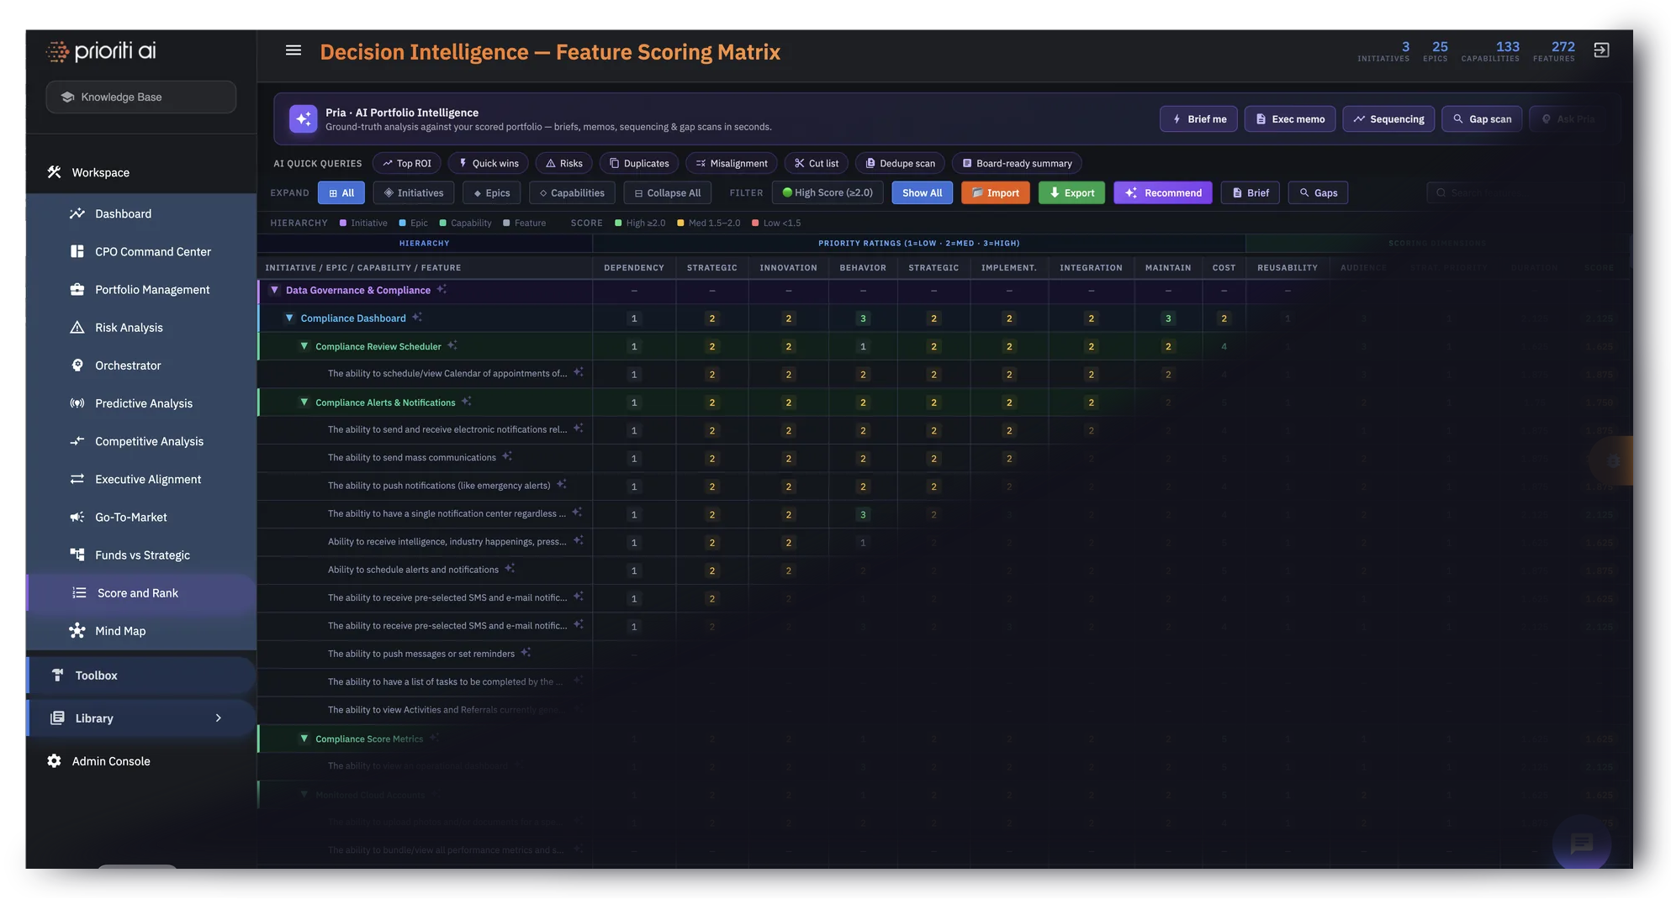This screenshot has height=899, width=1671.
Task: Open the hamburger menu icon
Action: click(x=293, y=50)
